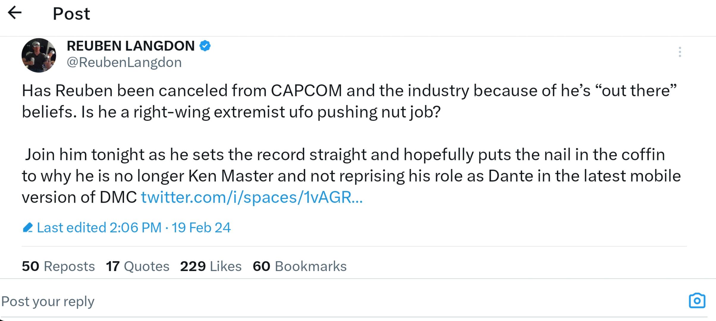Open the @ReubenLangdon handle link
The height and width of the screenshot is (321, 716).
124,62
